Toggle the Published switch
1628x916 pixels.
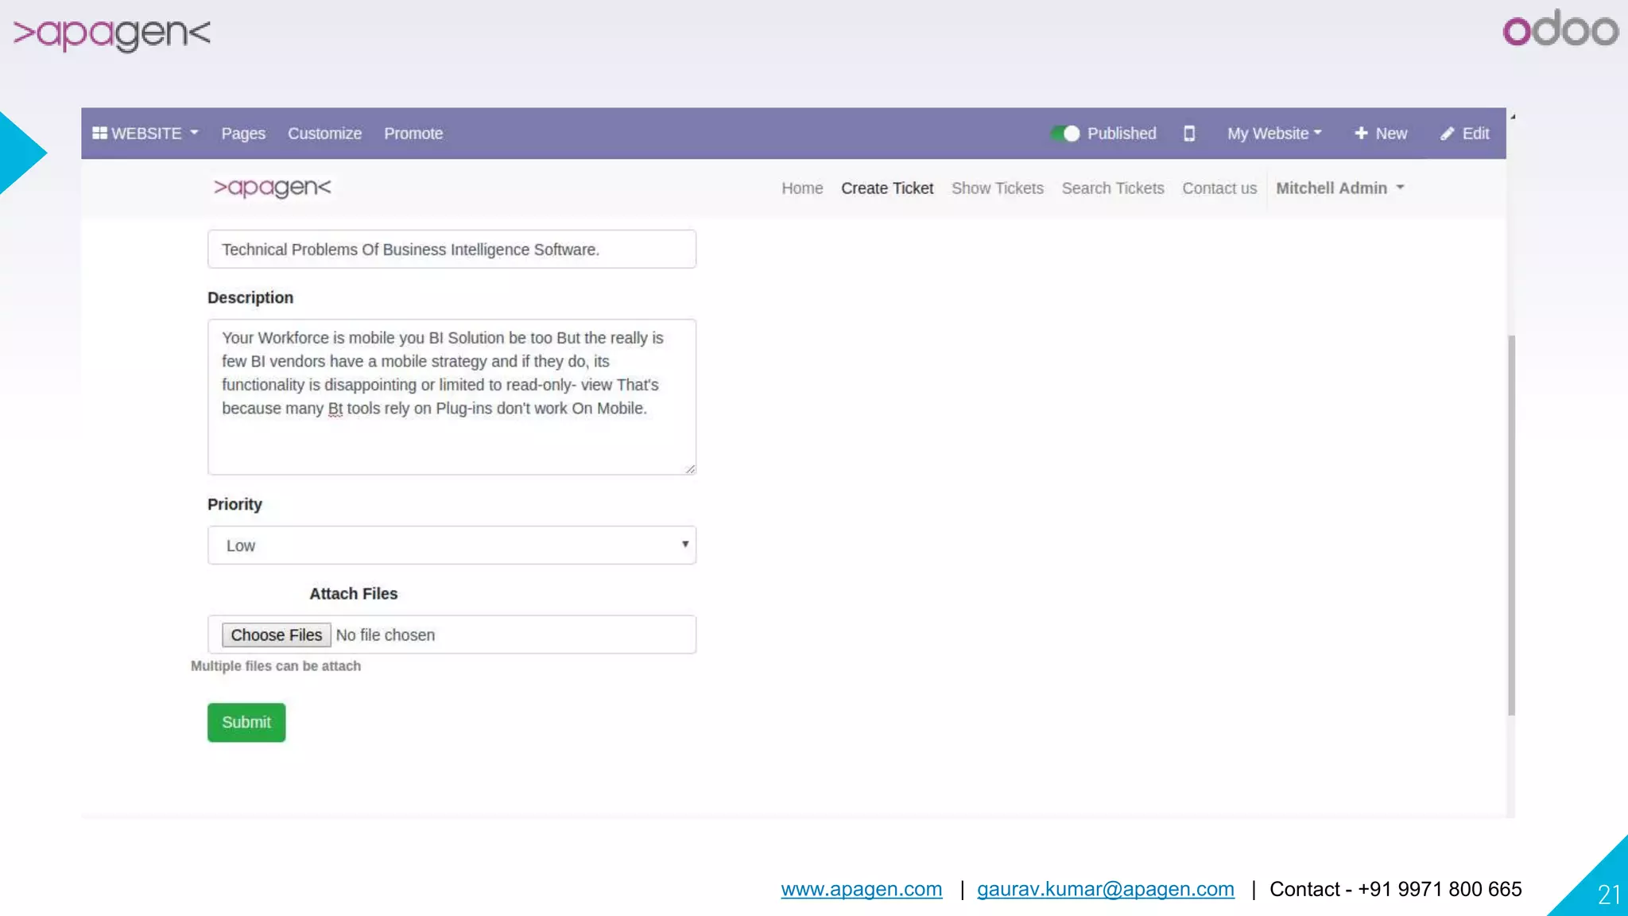click(x=1064, y=134)
